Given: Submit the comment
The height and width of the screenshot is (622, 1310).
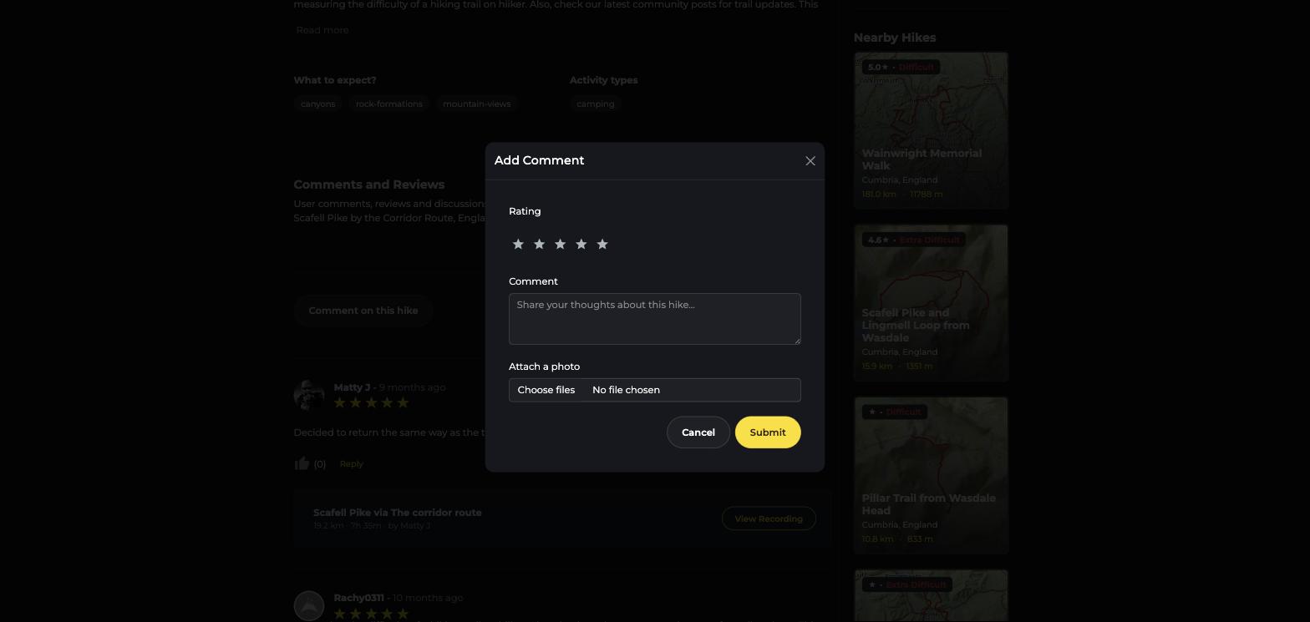Looking at the screenshot, I should click(768, 432).
